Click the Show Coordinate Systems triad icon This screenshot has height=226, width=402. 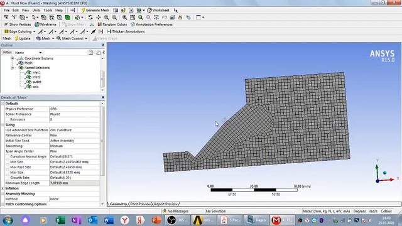point(92,24)
